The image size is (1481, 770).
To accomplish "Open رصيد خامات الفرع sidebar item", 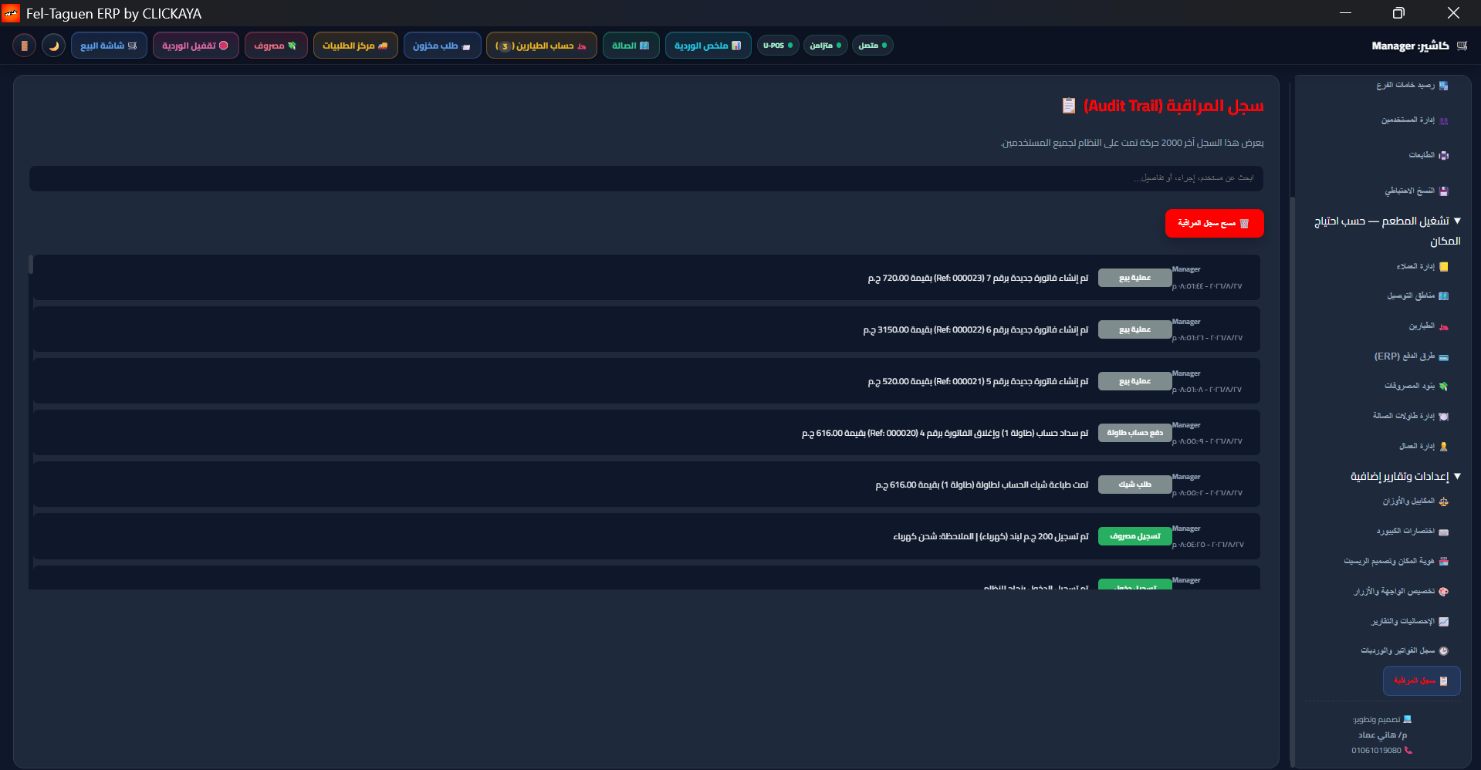I will tap(1412, 86).
